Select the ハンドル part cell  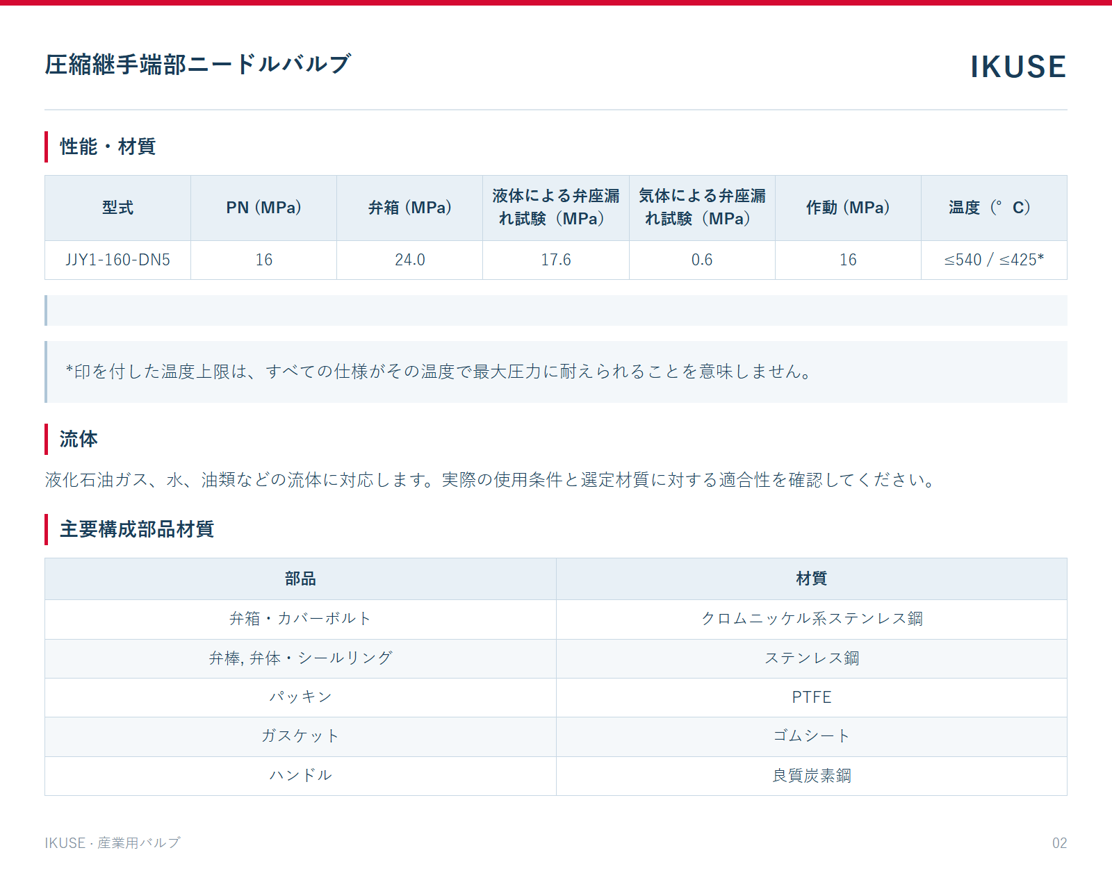pos(300,776)
